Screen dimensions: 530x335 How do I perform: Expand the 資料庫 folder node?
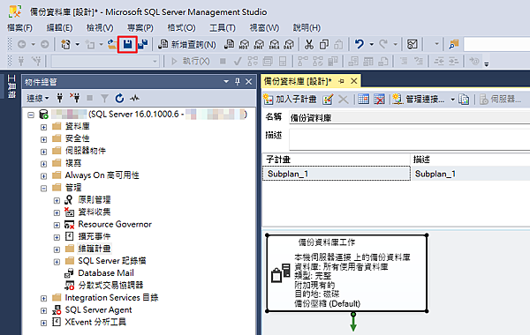[x=43, y=127]
